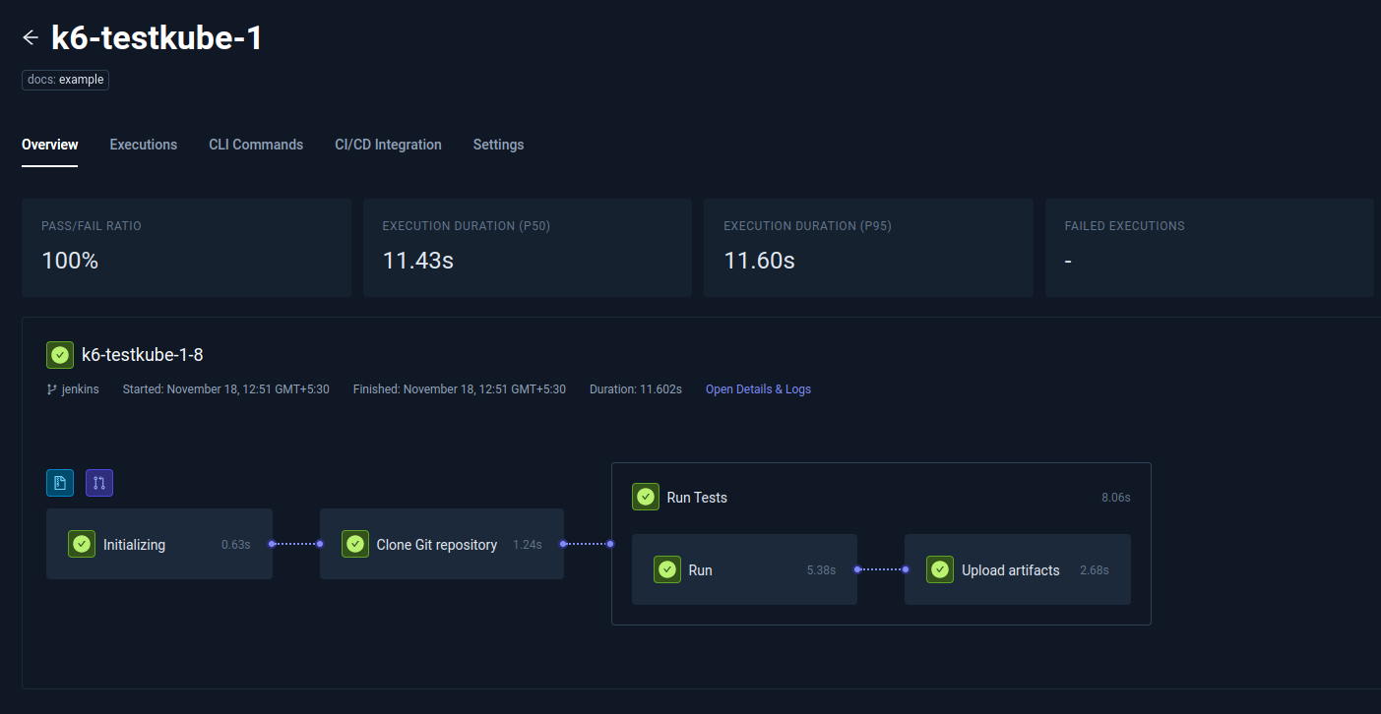The width and height of the screenshot is (1381, 714).
Task: Select the Upload artifacts step card
Action: coord(1018,569)
